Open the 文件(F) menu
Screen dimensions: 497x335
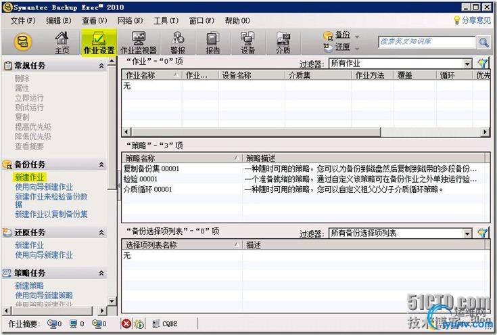click(x=23, y=20)
